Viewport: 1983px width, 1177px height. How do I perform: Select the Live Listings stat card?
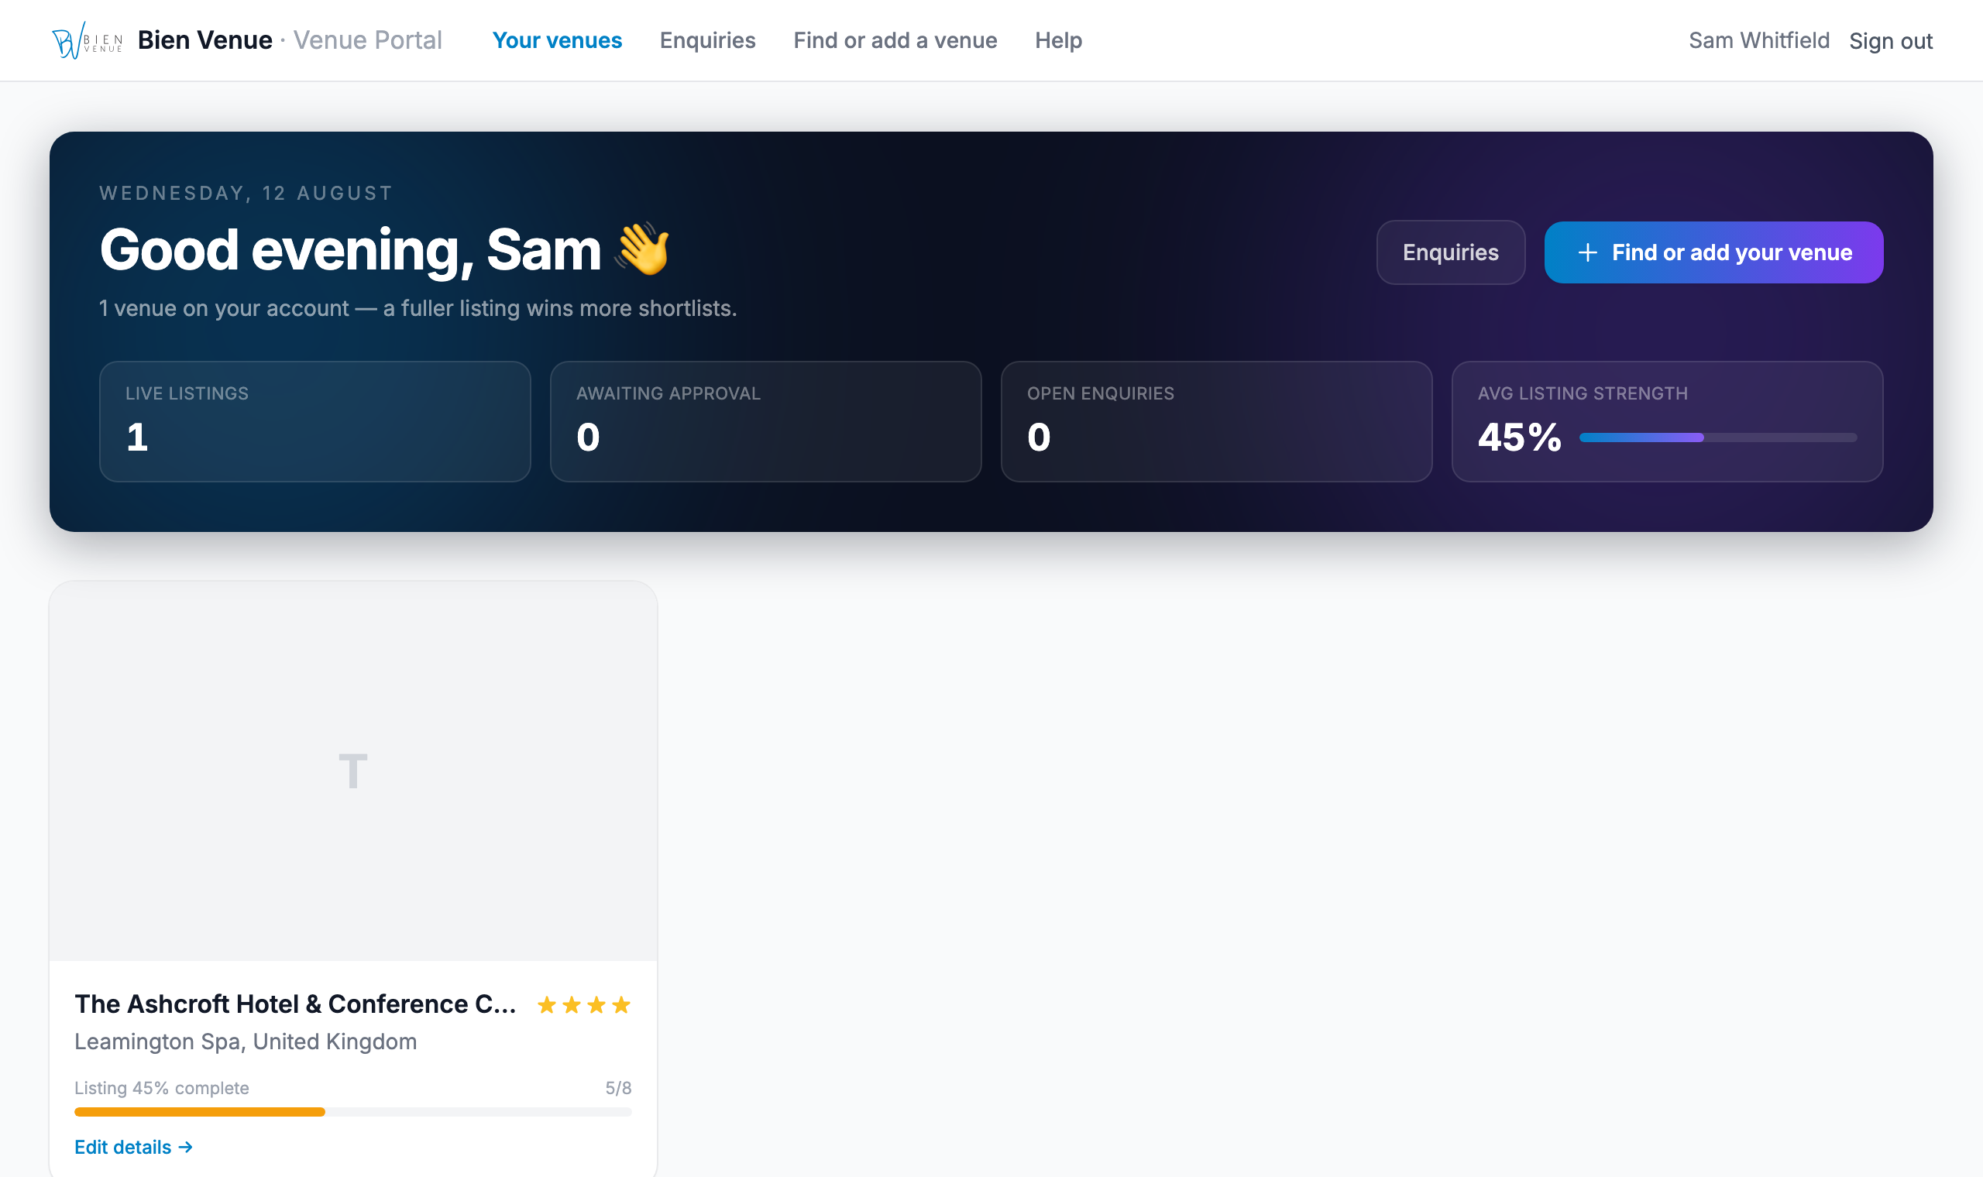click(315, 421)
